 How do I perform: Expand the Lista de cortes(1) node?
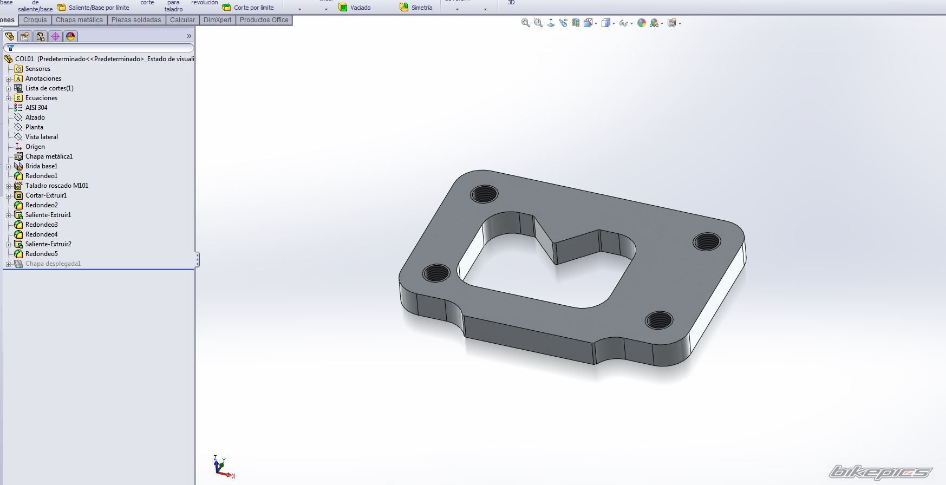tap(8, 88)
